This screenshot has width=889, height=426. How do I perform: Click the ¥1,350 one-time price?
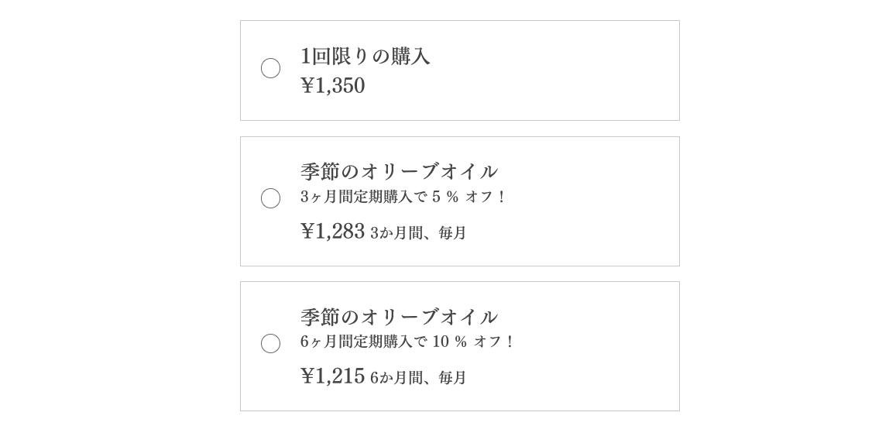(x=332, y=86)
